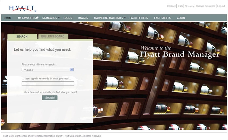Open the Marketing Materials menu

(x=108, y=18)
